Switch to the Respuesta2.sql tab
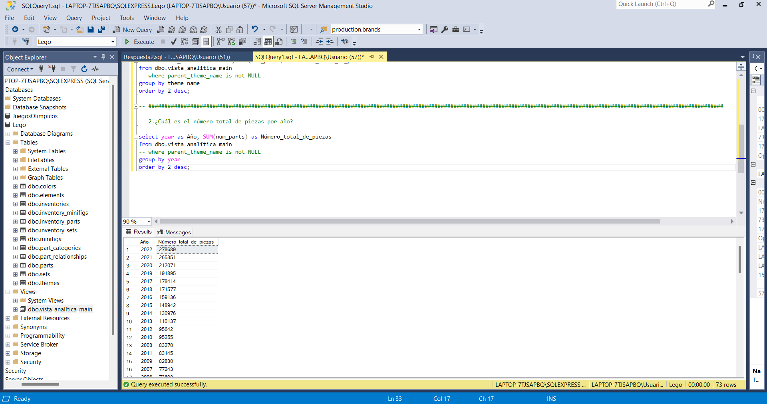Screen dimensions: 767x404 (177, 57)
